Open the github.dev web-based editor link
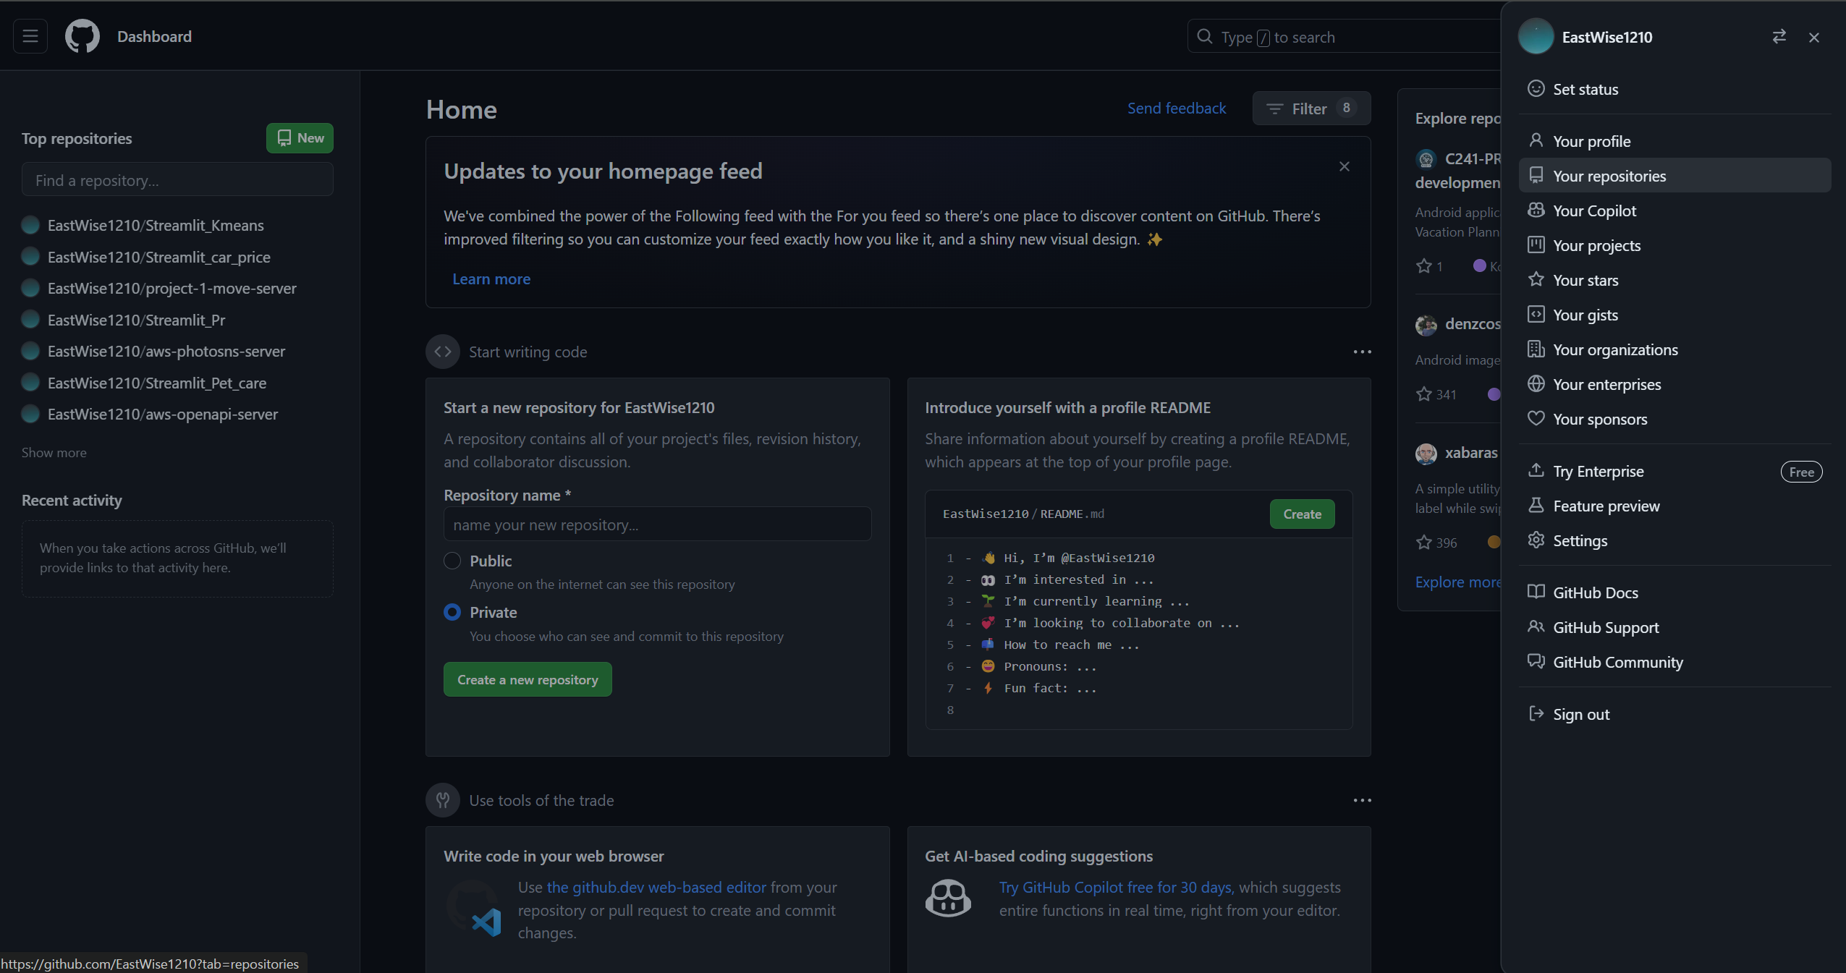Image resolution: width=1846 pixels, height=973 pixels. click(656, 887)
